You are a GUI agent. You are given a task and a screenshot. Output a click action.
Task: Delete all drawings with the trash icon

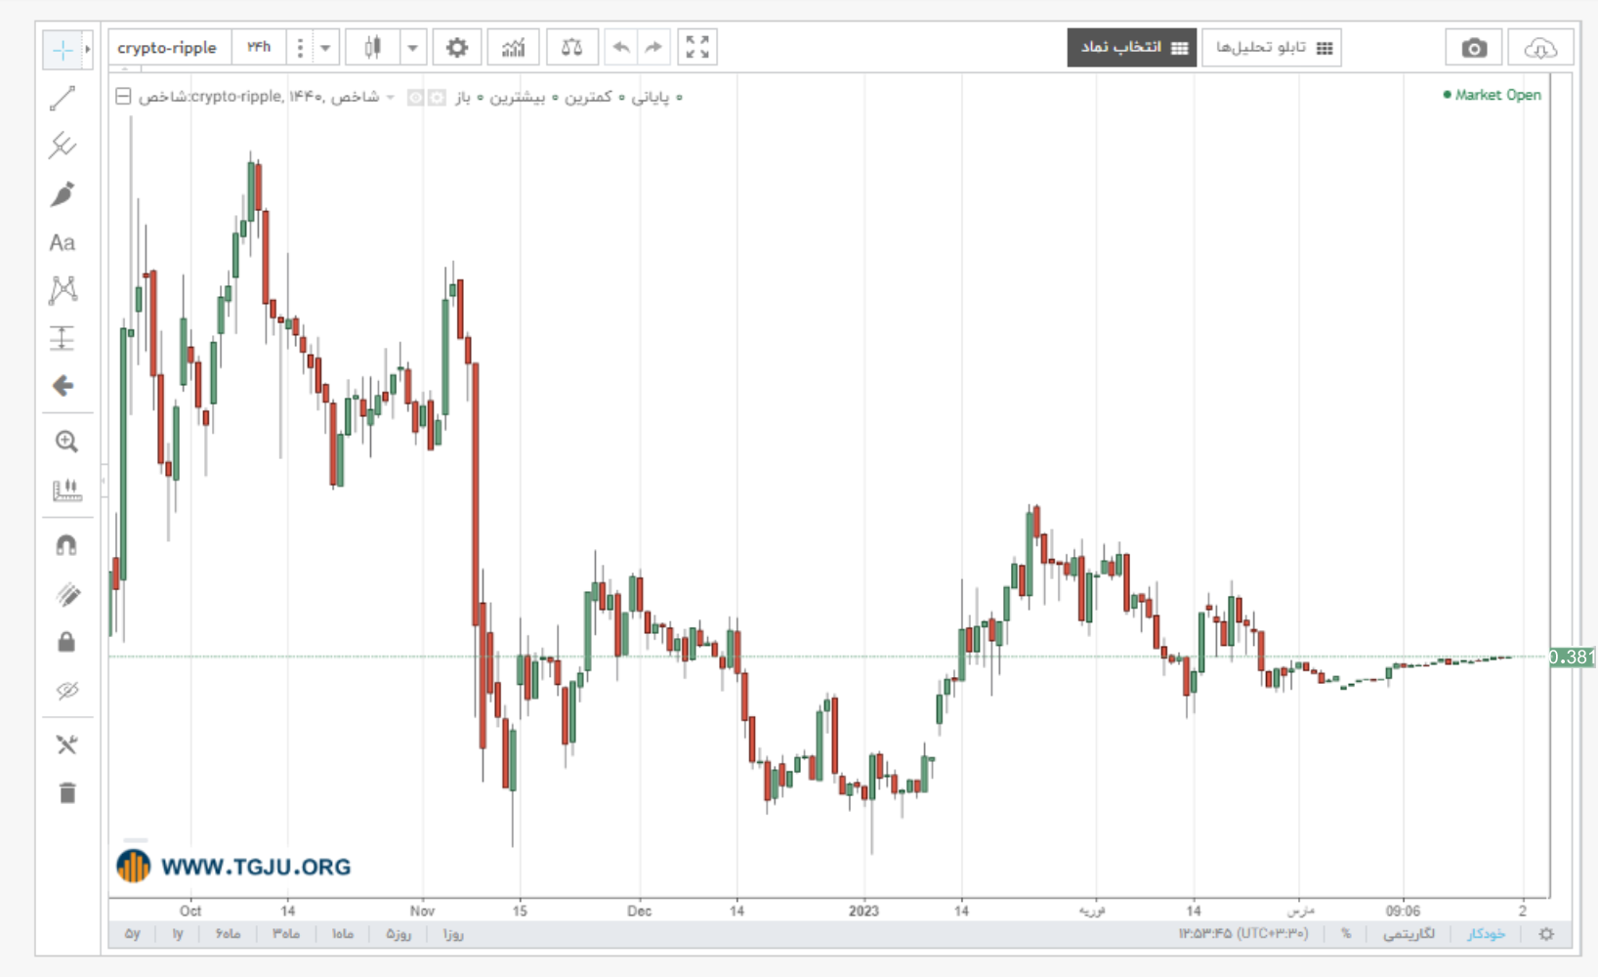click(66, 792)
